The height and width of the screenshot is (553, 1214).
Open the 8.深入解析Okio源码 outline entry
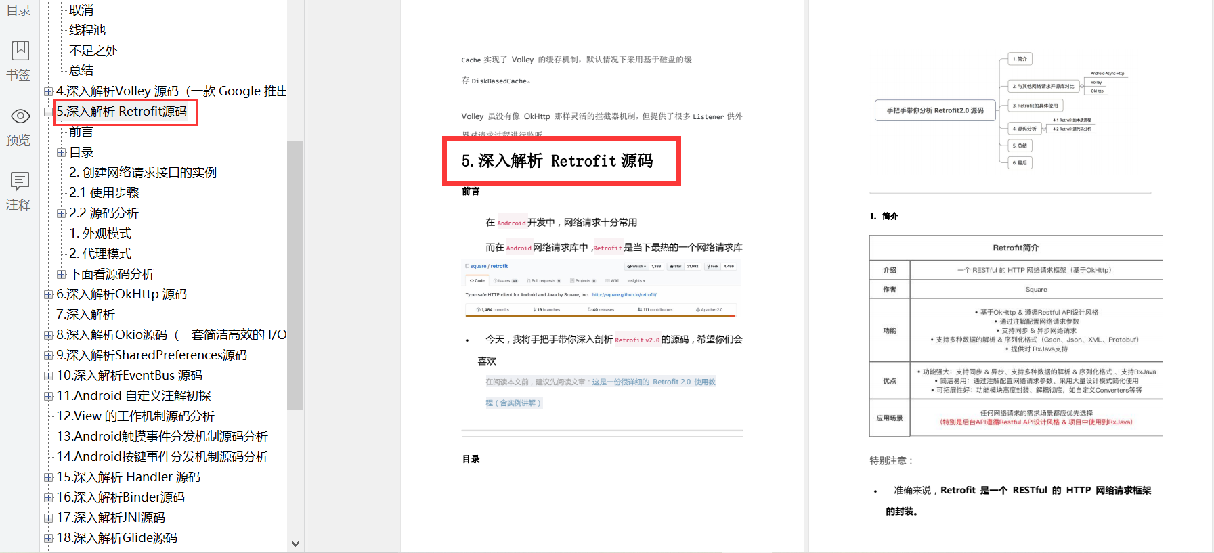(171, 334)
